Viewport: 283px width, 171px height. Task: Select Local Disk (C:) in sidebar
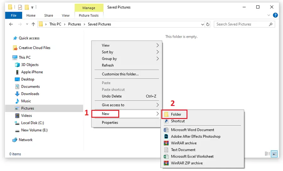coord(32,123)
